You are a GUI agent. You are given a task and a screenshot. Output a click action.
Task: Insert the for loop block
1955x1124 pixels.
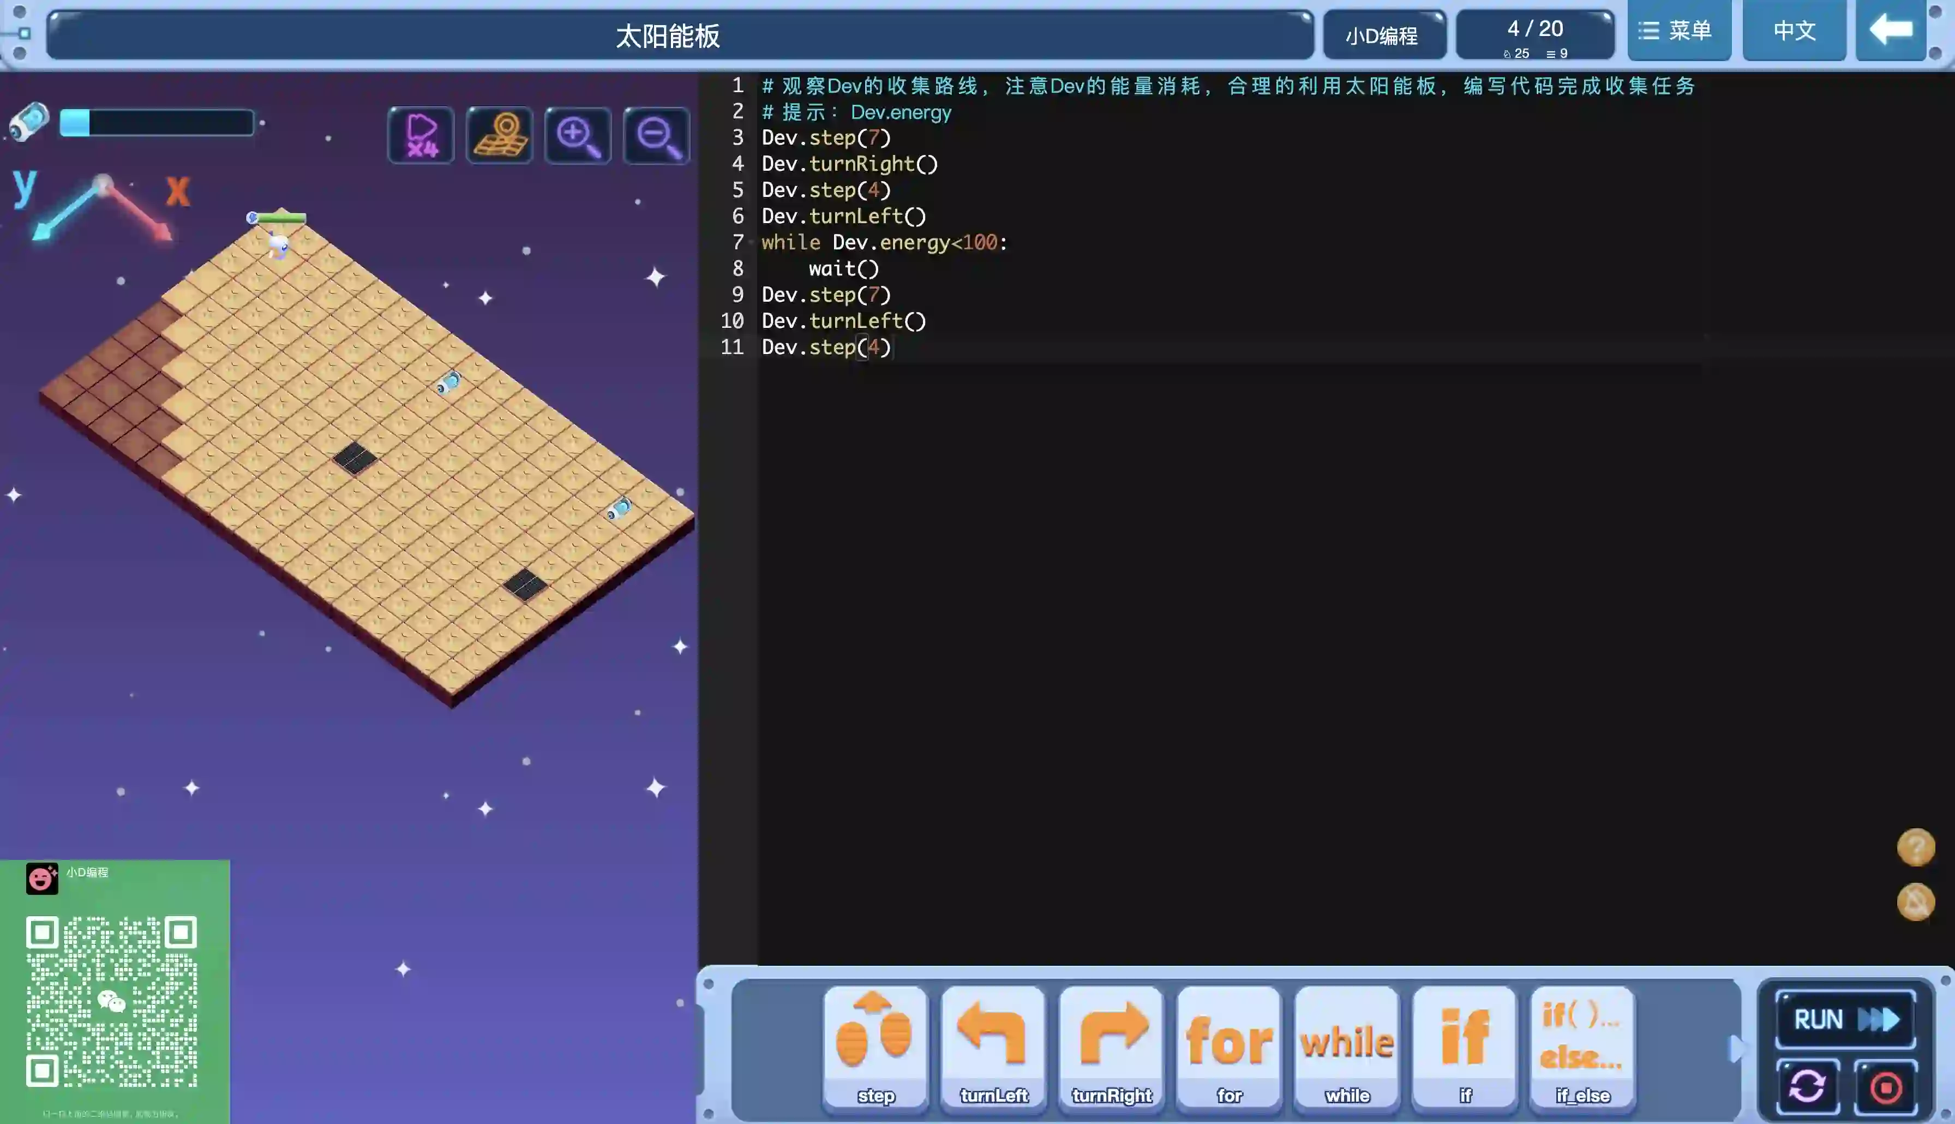pos(1229,1047)
